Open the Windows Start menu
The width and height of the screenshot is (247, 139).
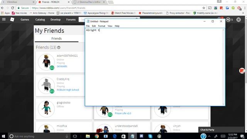[x=3, y=136]
